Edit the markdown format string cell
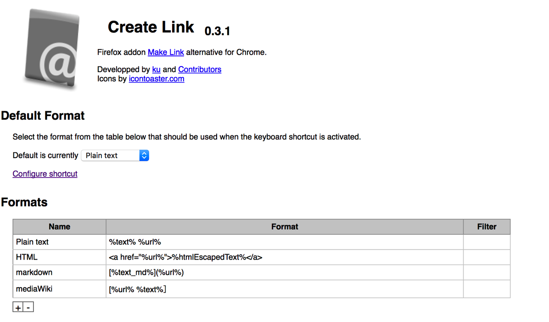The image size is (549, 322). tap(284, 272)
